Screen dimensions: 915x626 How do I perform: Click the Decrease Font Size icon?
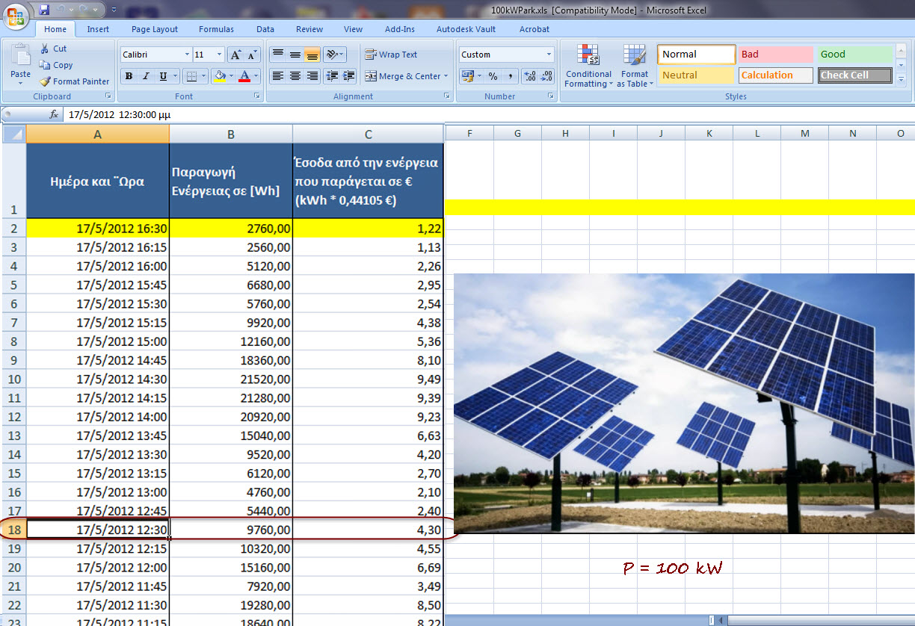point(252,55)
